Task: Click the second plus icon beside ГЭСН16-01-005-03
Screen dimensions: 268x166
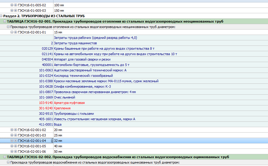Action: (15, 11)
